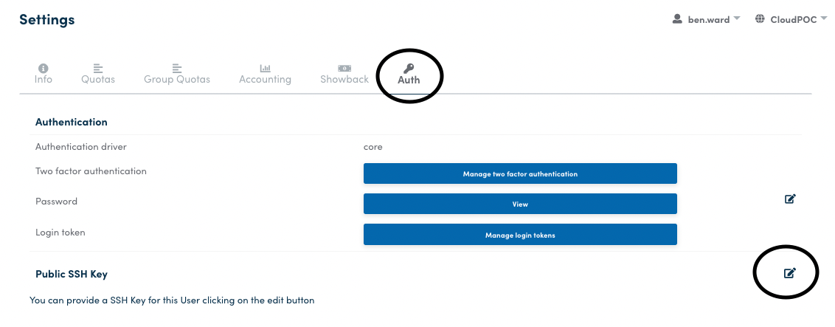
Task: Click the Accounting bar chart icon
Action: 265,68
